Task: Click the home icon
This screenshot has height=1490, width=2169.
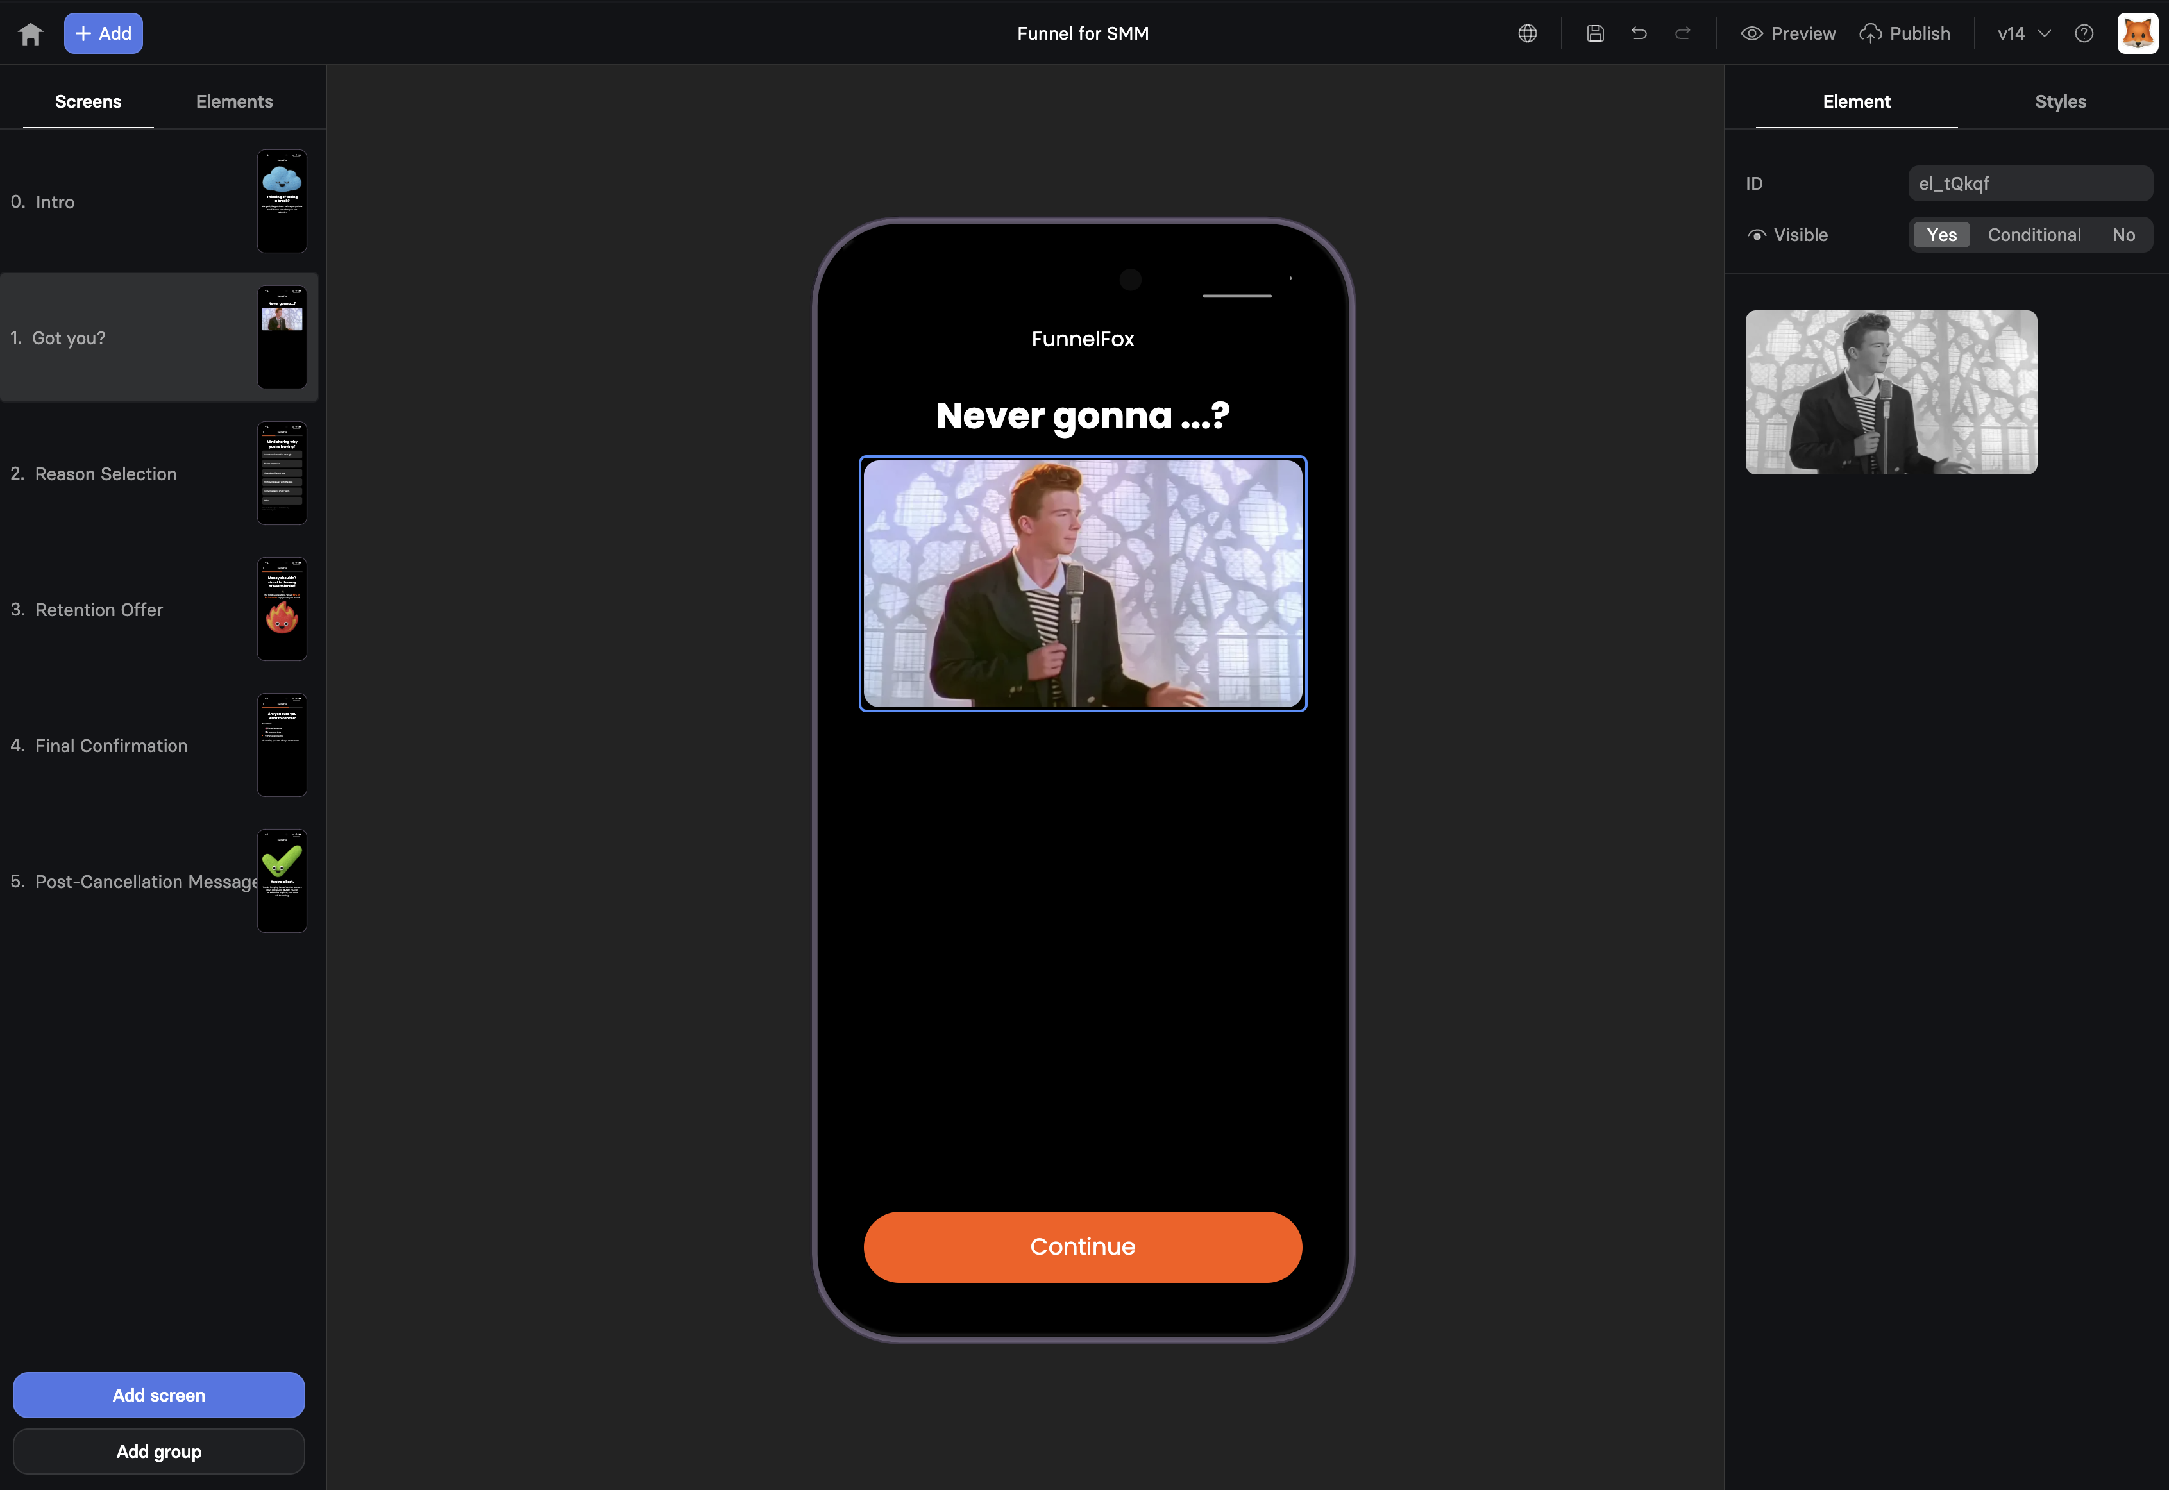Action: click(31, 33)
